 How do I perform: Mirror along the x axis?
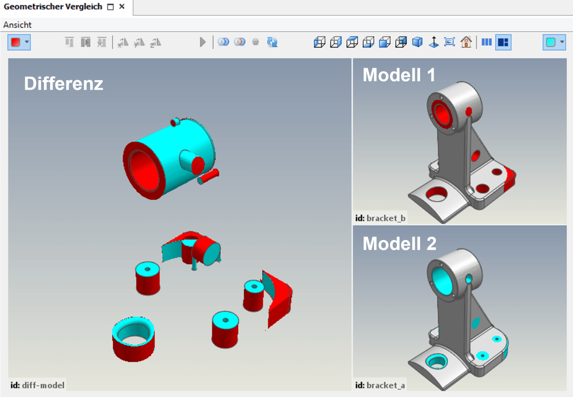click(123, 42)
